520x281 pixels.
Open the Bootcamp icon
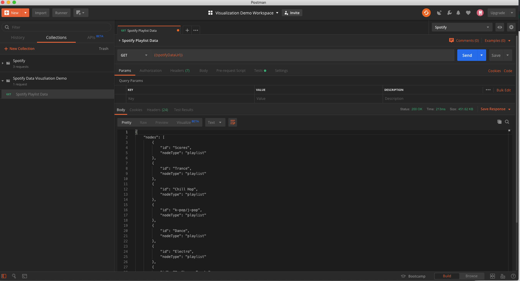[403, 276]
